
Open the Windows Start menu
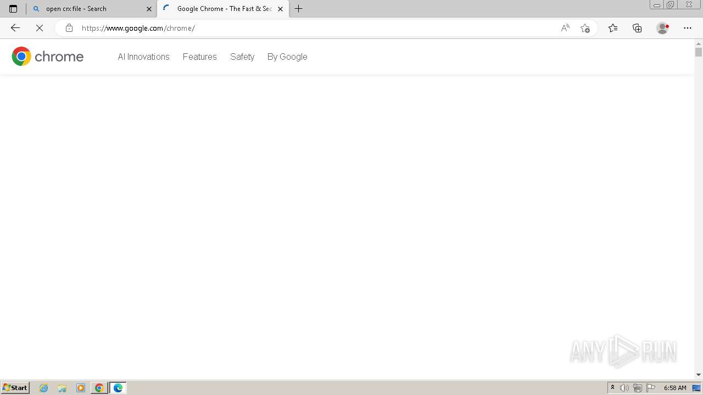[x=15, y=388]
